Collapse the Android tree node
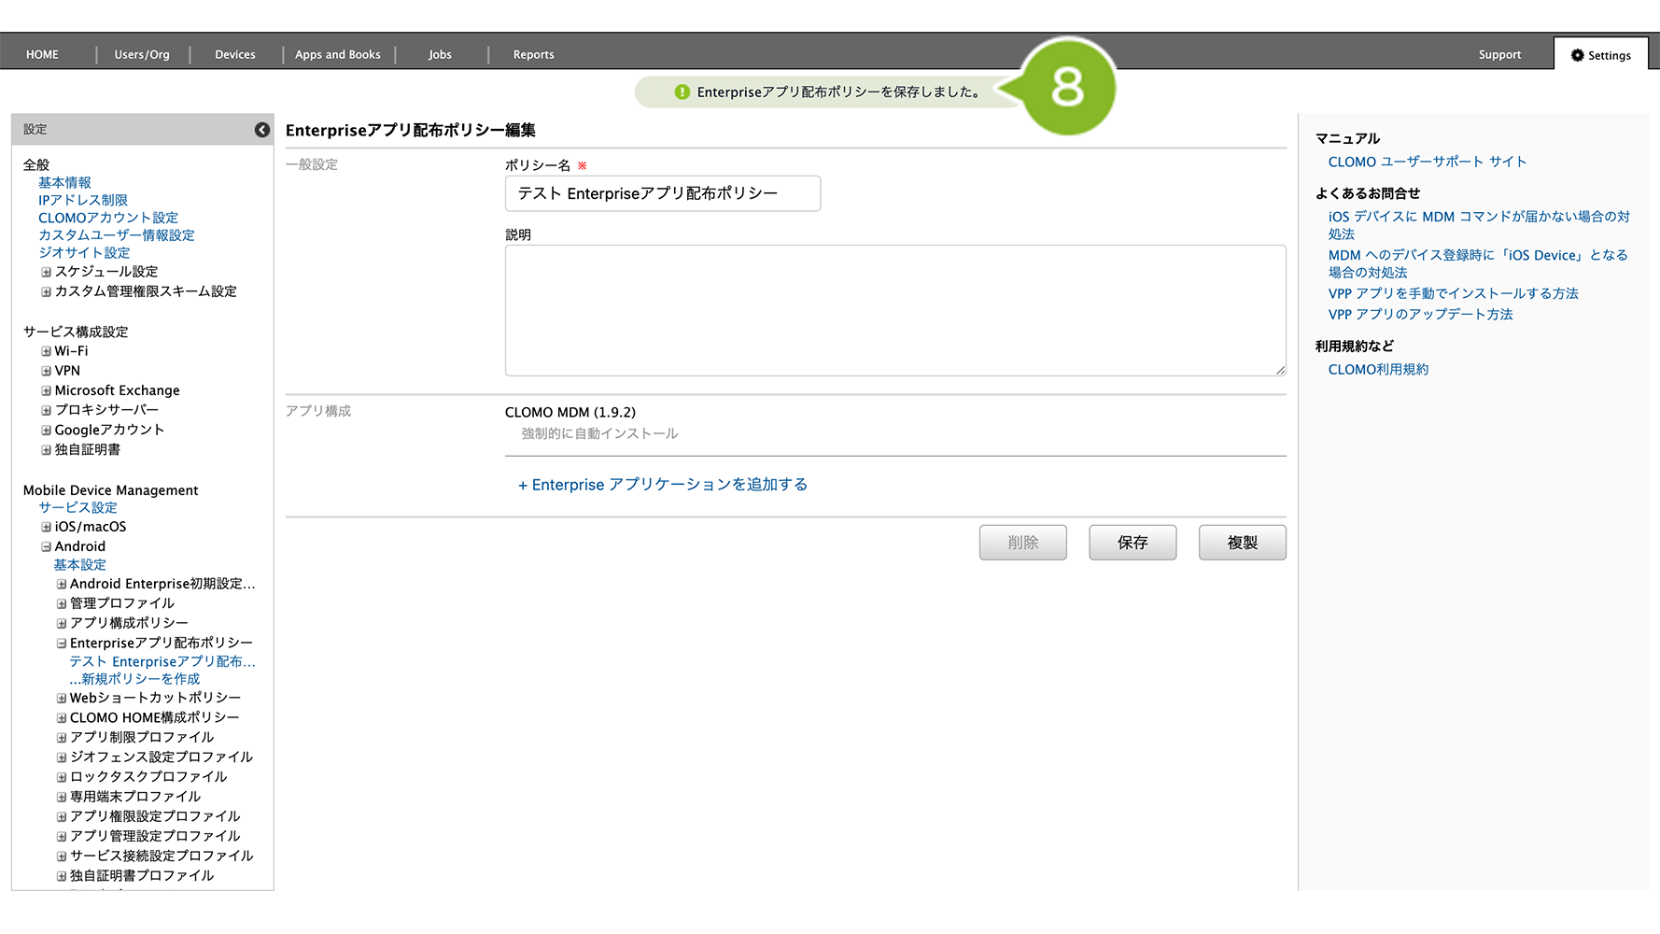 click(x=46, y=546)
